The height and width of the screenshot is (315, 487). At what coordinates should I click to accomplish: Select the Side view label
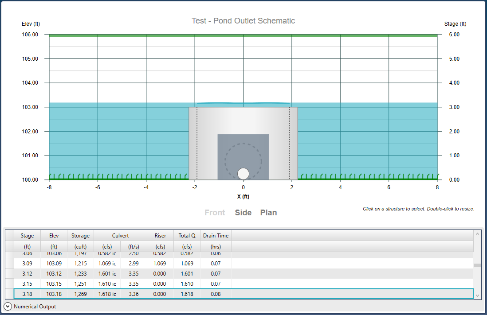pos(243,213)
